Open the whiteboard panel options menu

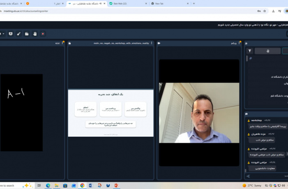click(x=62, y=43)
